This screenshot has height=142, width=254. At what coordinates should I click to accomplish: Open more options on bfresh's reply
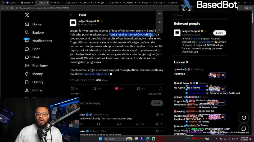click(162, 131)
